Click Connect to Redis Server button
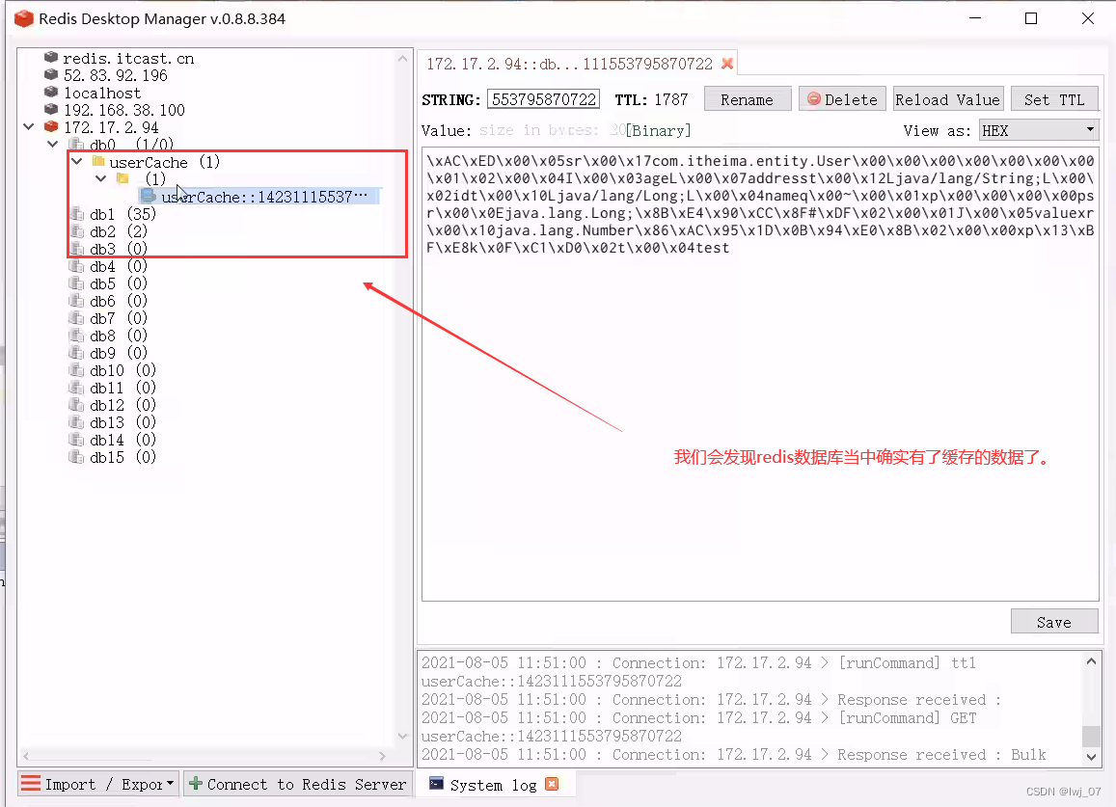Screen dimensions: 1116x807 click(x=298, y=784)
